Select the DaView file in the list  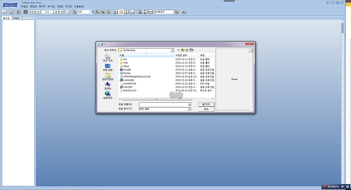pyautogui.click(x=125, y=73)
